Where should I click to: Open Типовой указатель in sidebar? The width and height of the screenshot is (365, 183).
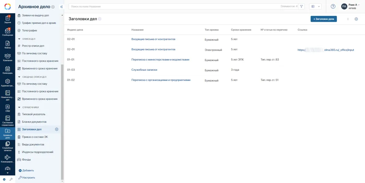[33, 114]
